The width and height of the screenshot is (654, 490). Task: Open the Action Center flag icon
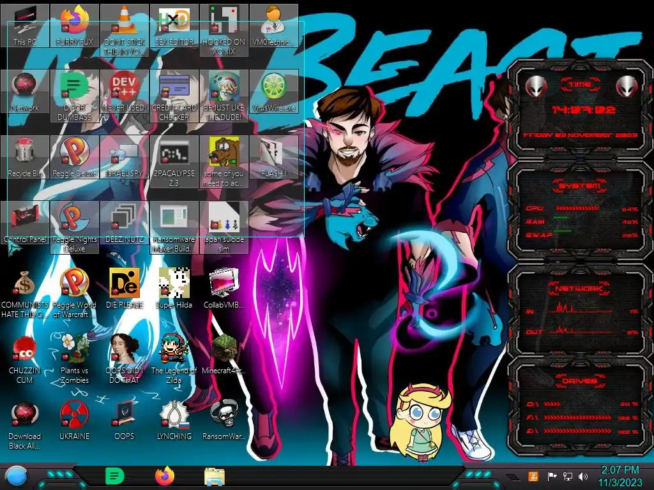[552, 476]
